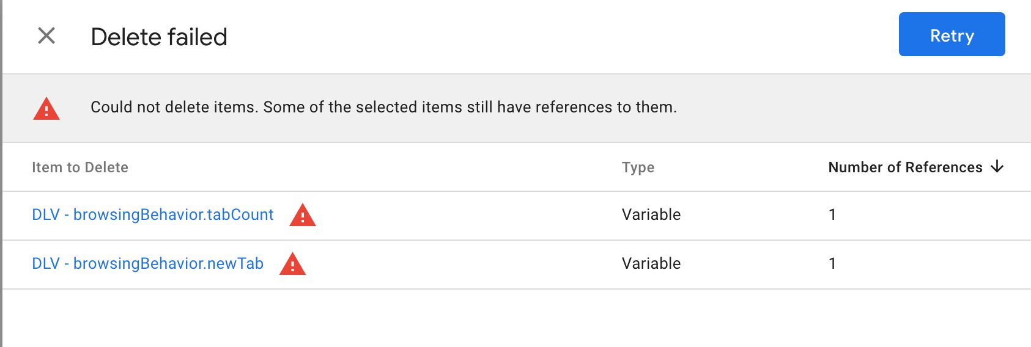This screenshot has height=347, width=1031.
Task: Toggle the descending sort arrow icon
Action: click(x=997, y=167)
